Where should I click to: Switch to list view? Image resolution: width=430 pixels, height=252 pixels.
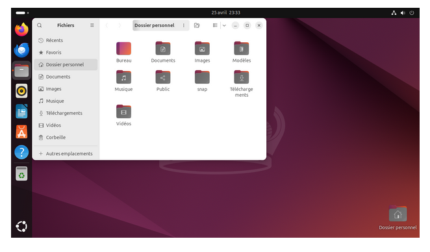(215, 25)
